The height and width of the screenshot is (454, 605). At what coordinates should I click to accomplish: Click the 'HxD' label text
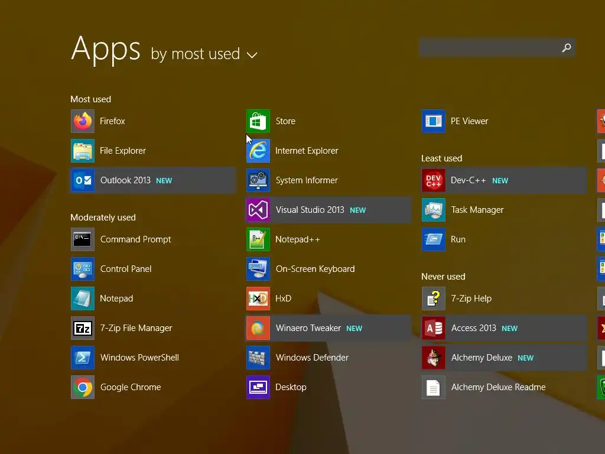click(283, 299)
